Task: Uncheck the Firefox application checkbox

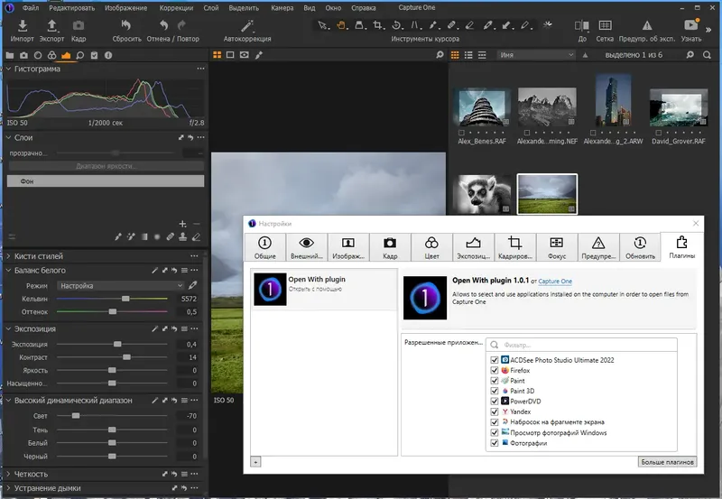Action: (494, 371)
